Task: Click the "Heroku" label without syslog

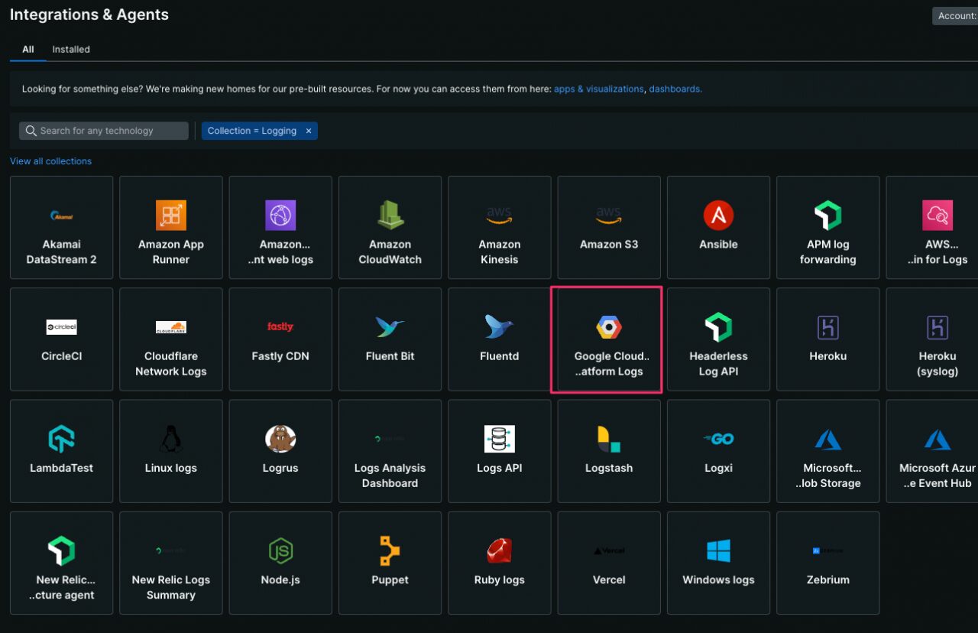Action: [828, 356]
